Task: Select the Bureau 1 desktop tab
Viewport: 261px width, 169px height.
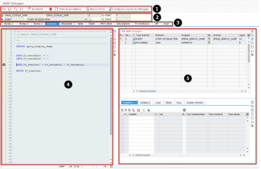Action: (x=9, y=24)
